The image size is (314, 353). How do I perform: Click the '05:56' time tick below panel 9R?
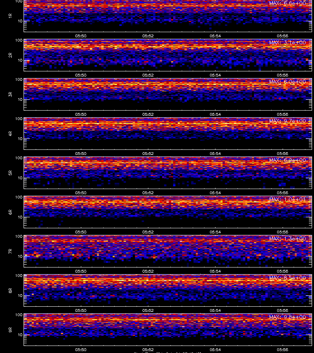click(x=283, y=349)
